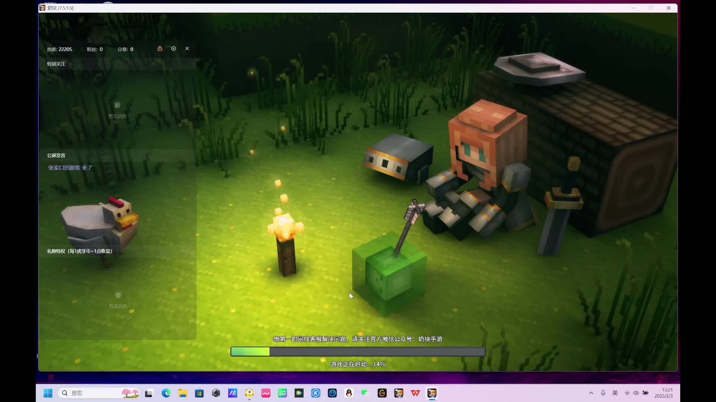This screenshot has height=402, width=716.
Task: Open the pink bilibili taskbar icon
Action: click(266, 393)
